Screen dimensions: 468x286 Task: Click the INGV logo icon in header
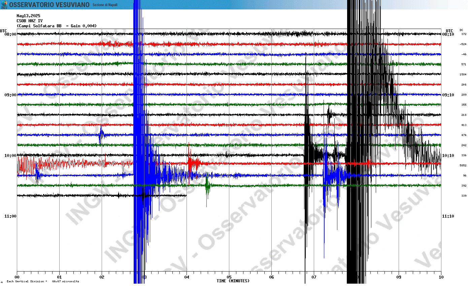pos(4,5)
